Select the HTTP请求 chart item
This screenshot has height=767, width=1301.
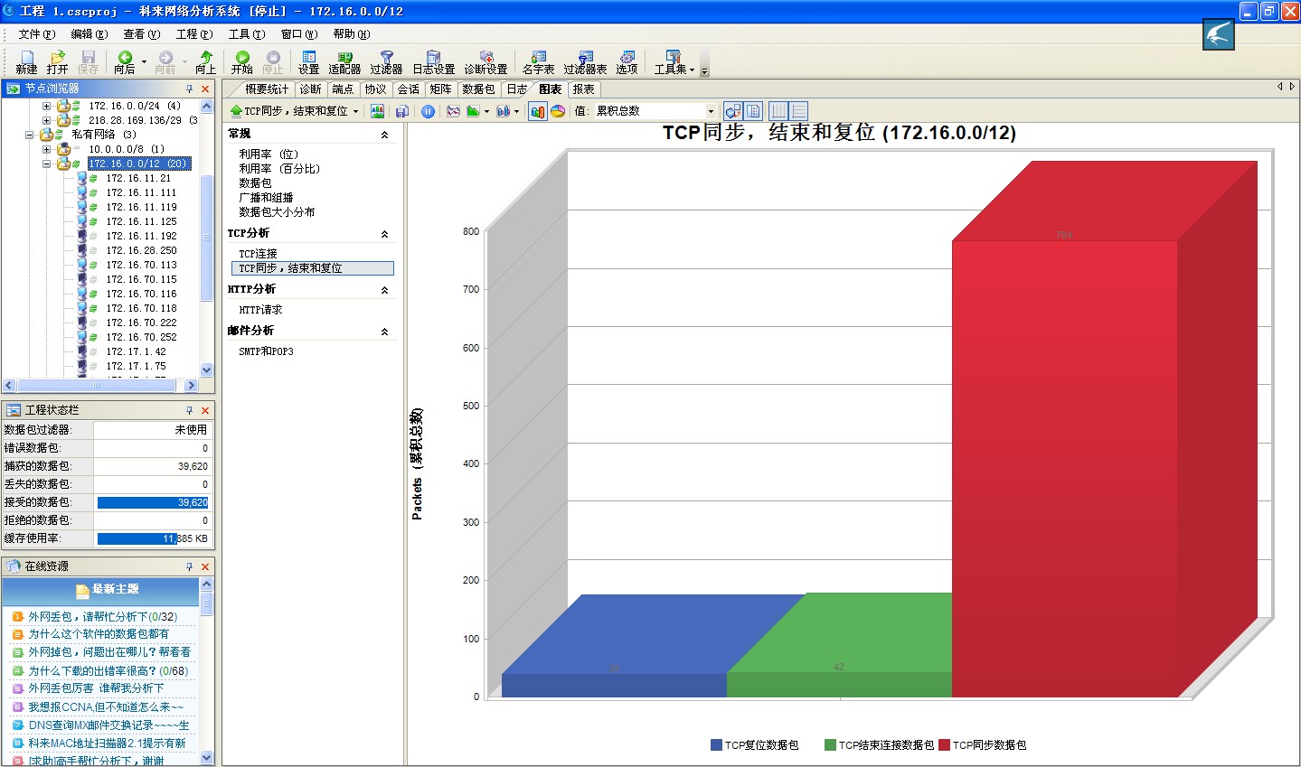pyautogui.click(x=260, y=310)
